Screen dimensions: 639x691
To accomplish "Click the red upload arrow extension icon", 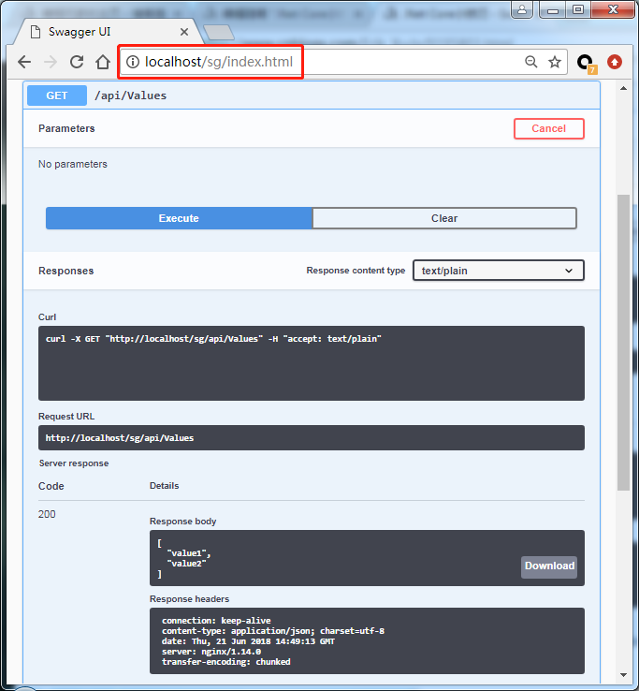I will click(615, 62).
